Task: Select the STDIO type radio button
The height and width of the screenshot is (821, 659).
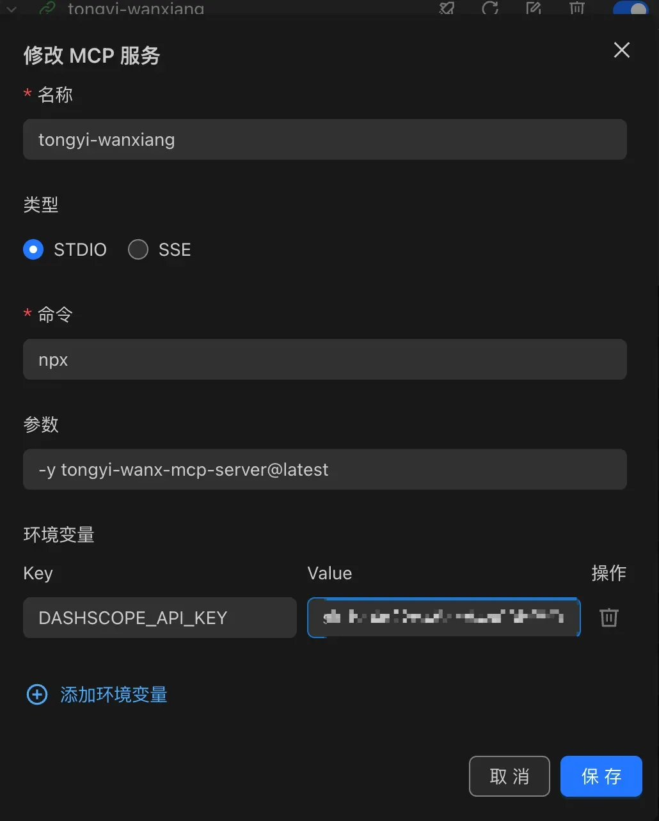Action: tap(33, 249)
